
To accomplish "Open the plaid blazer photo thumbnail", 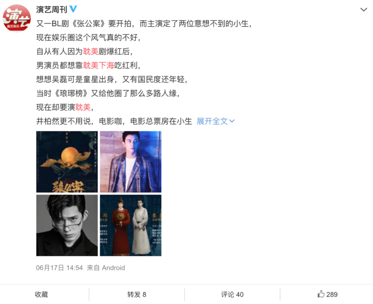I will pyautogui.click(x=131, y=161).
